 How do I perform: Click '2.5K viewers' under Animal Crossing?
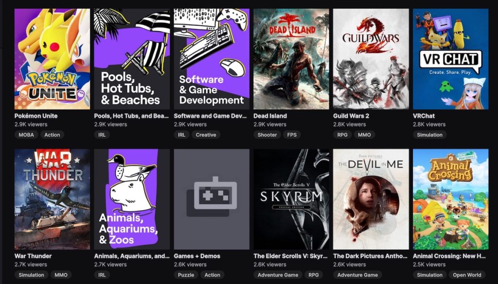click(429, 265)
